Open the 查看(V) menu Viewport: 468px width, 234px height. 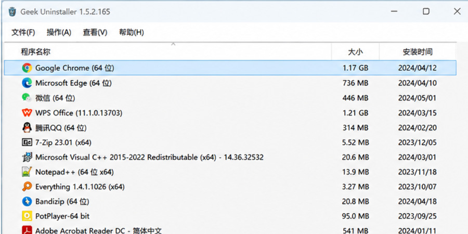[95, 32]
